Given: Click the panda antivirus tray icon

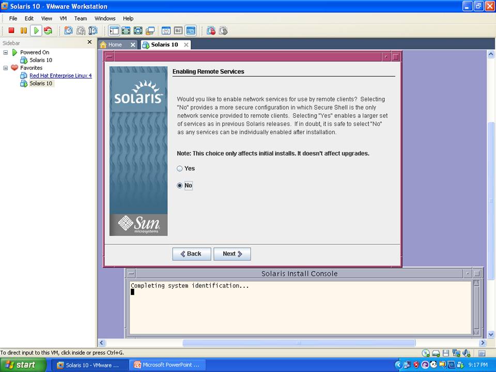Looking at the screenshot, I should pyautogui.click(x=433, y=365).
